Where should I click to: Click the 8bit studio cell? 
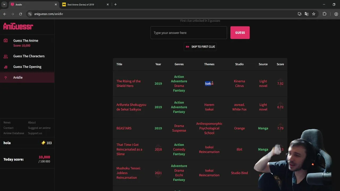point(239,149)
